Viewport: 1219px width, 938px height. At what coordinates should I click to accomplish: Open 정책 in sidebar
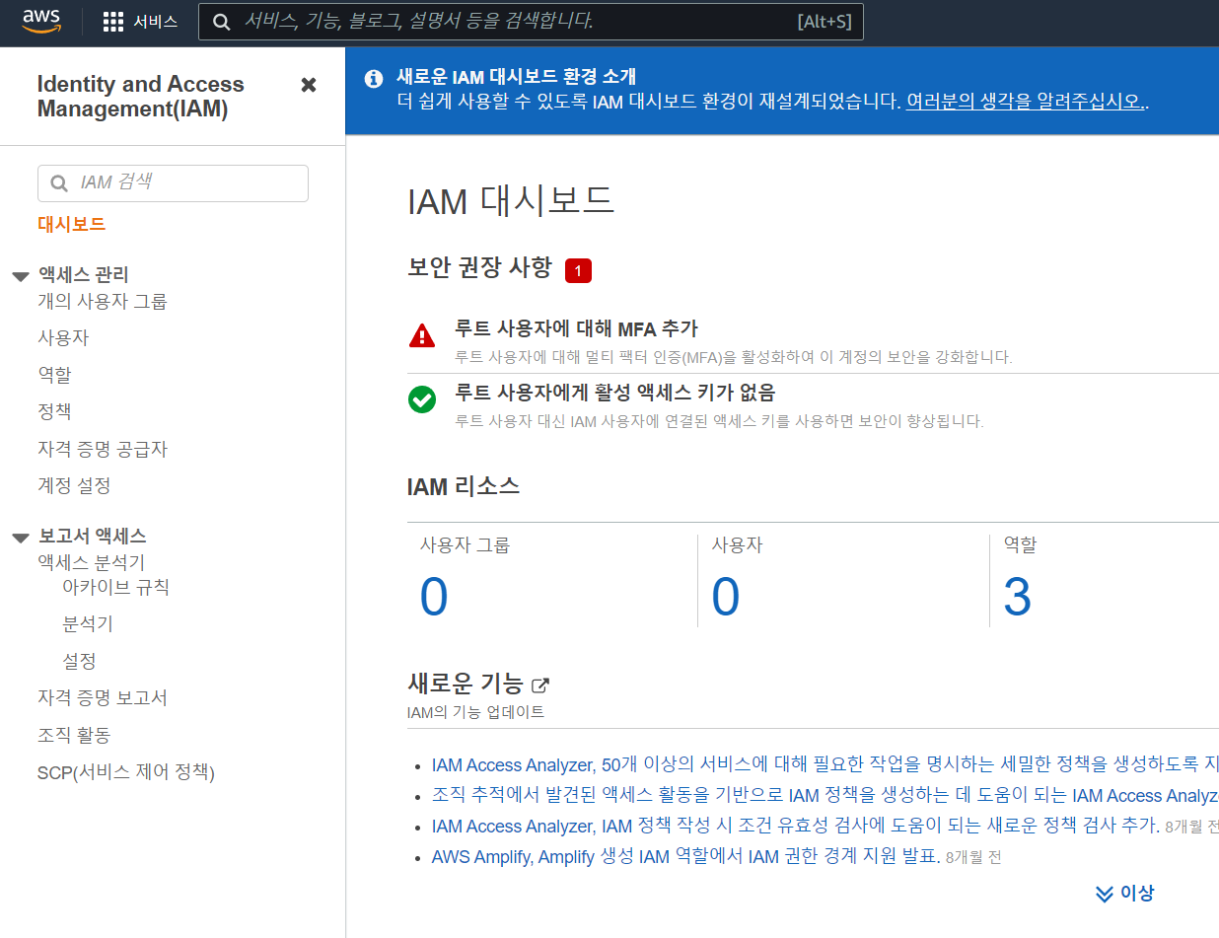(54, 411)
